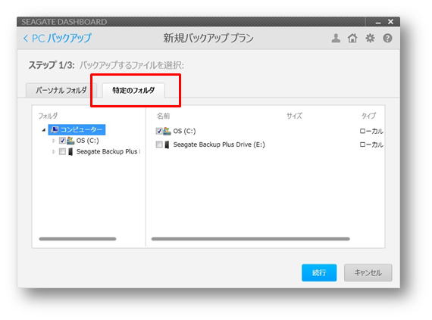Screen dimensions: 432x320
Task: Expand OS (C:) in folder tree
Action: (54, 141)
